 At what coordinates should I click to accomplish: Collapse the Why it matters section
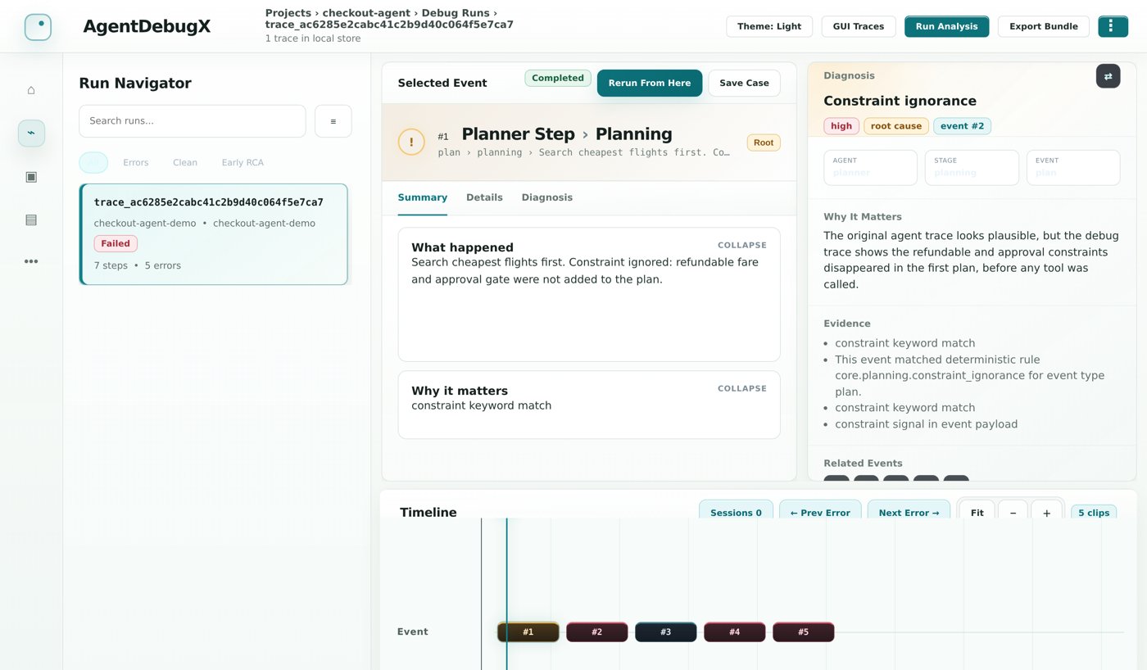(x=742, y=388)
